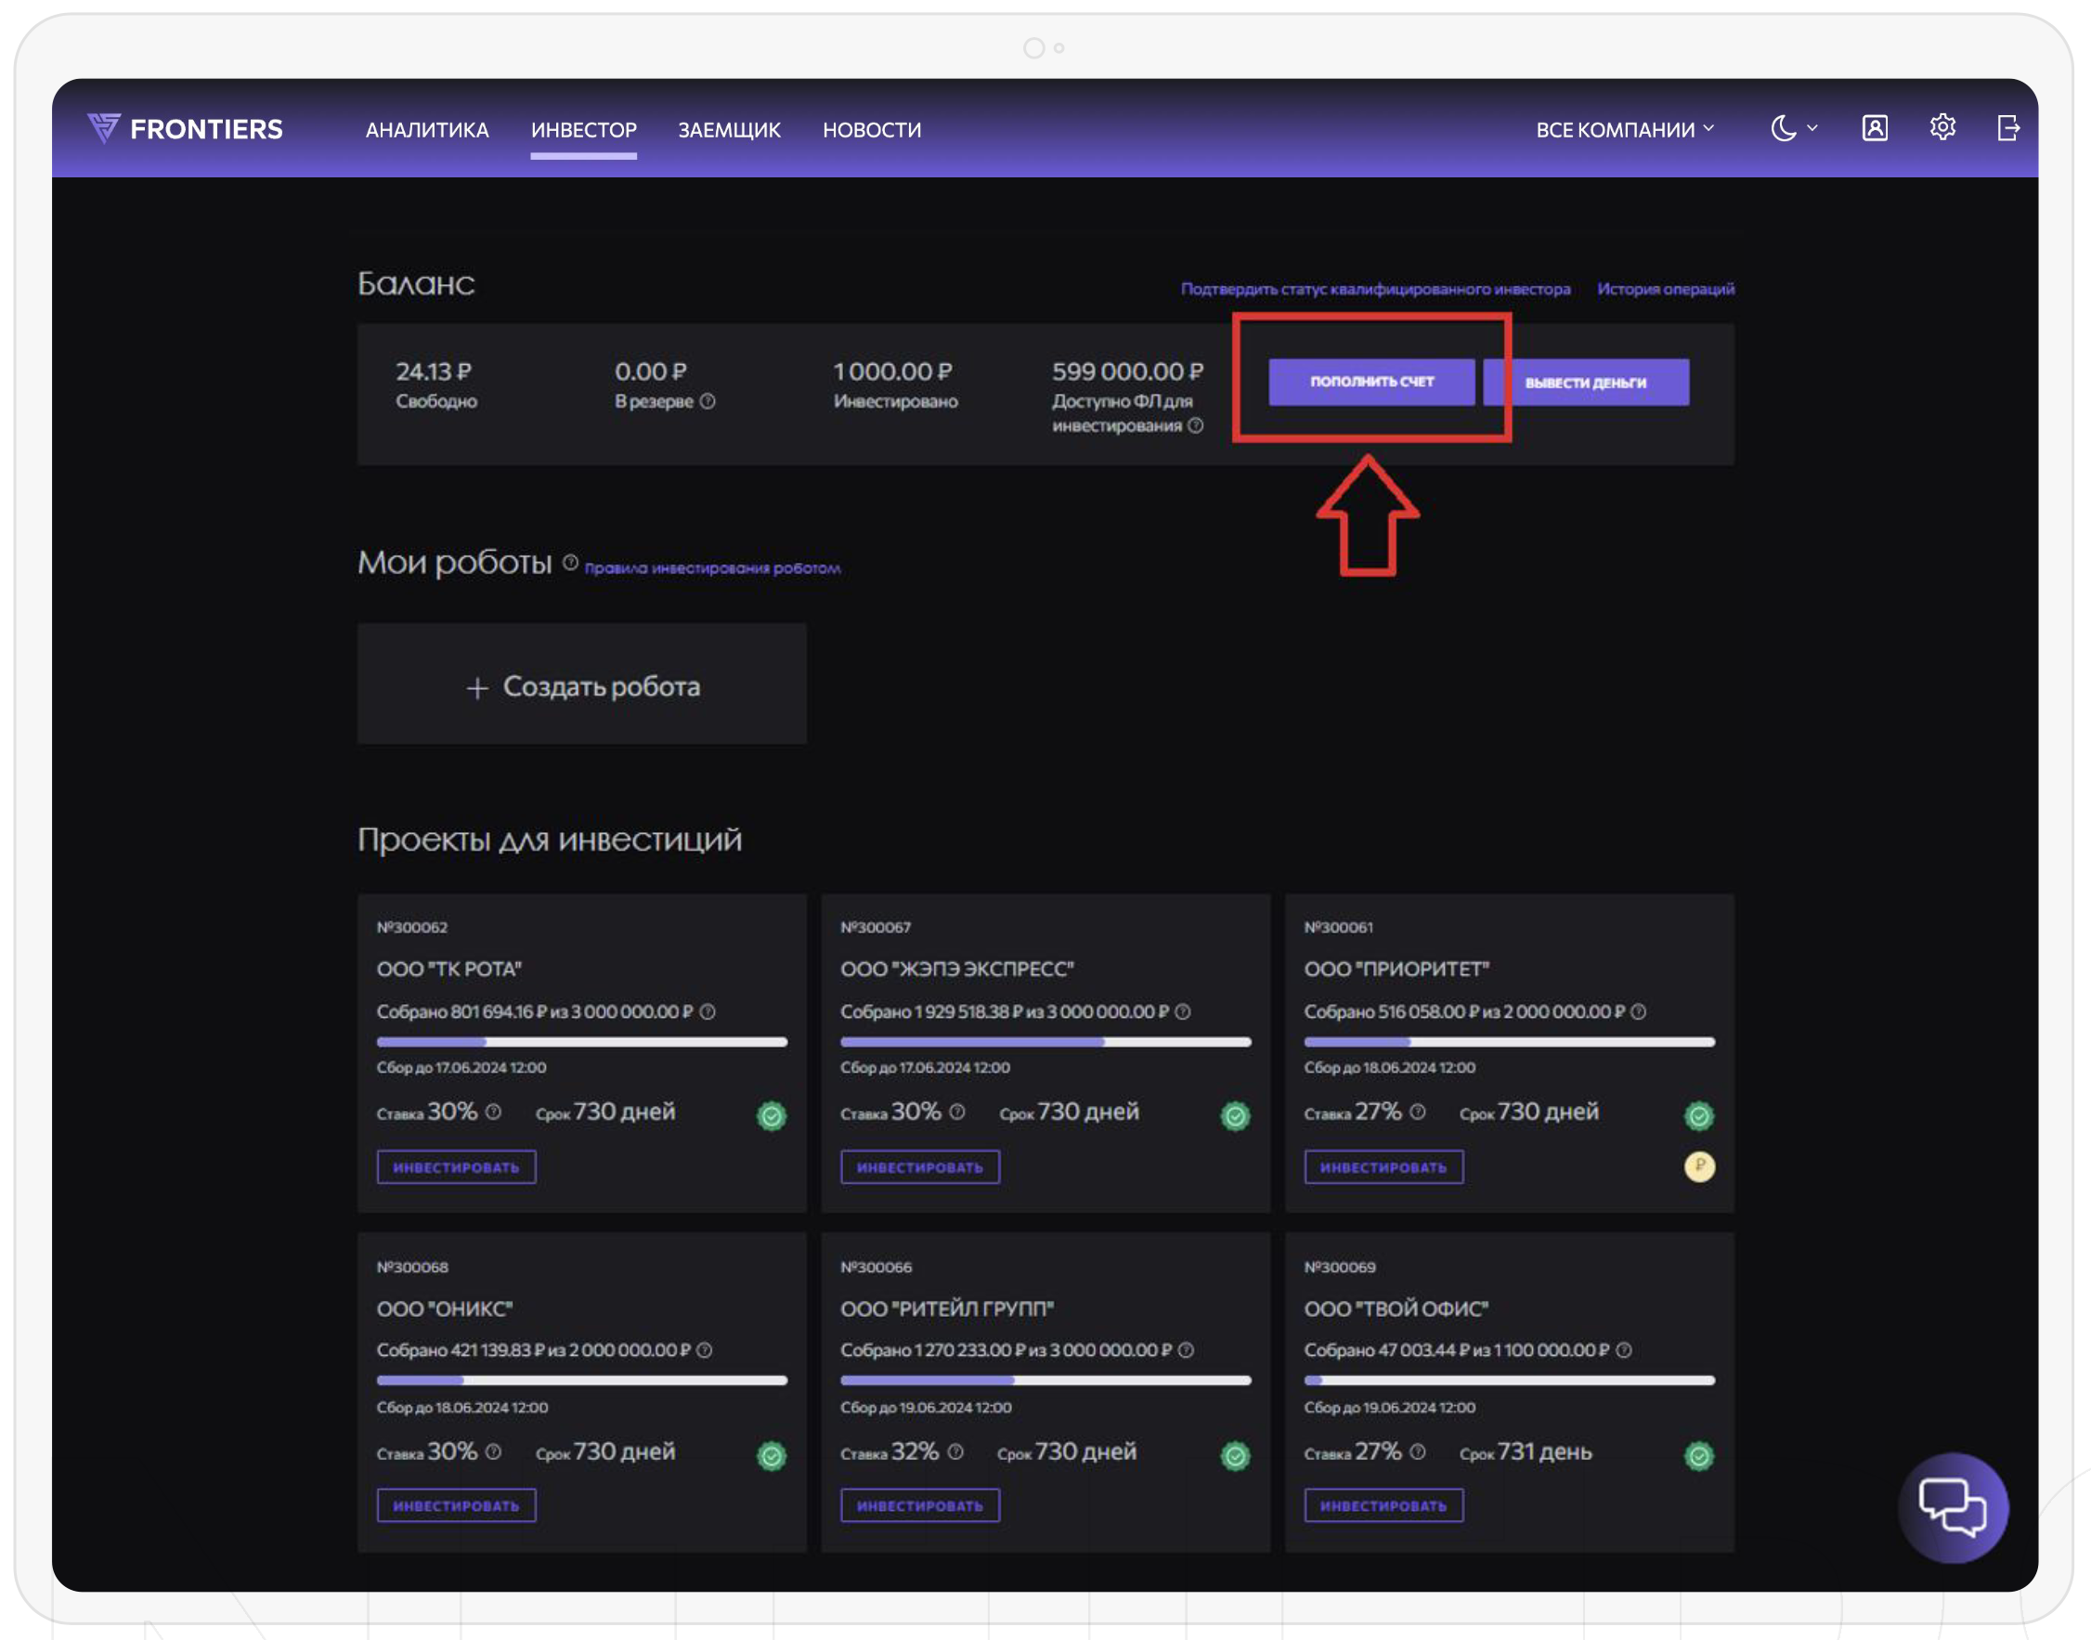This screenshot has height=1640, width=2091.
Task: Click info icon next to 30% rate ОНИКС
Action: pyautogui.click(x=493, y=1451)
